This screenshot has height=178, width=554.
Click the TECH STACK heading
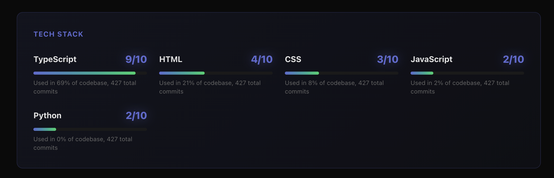coord(58,34)
